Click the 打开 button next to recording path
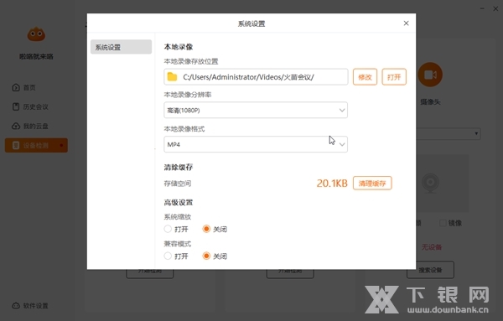 [x=394, y=77]
